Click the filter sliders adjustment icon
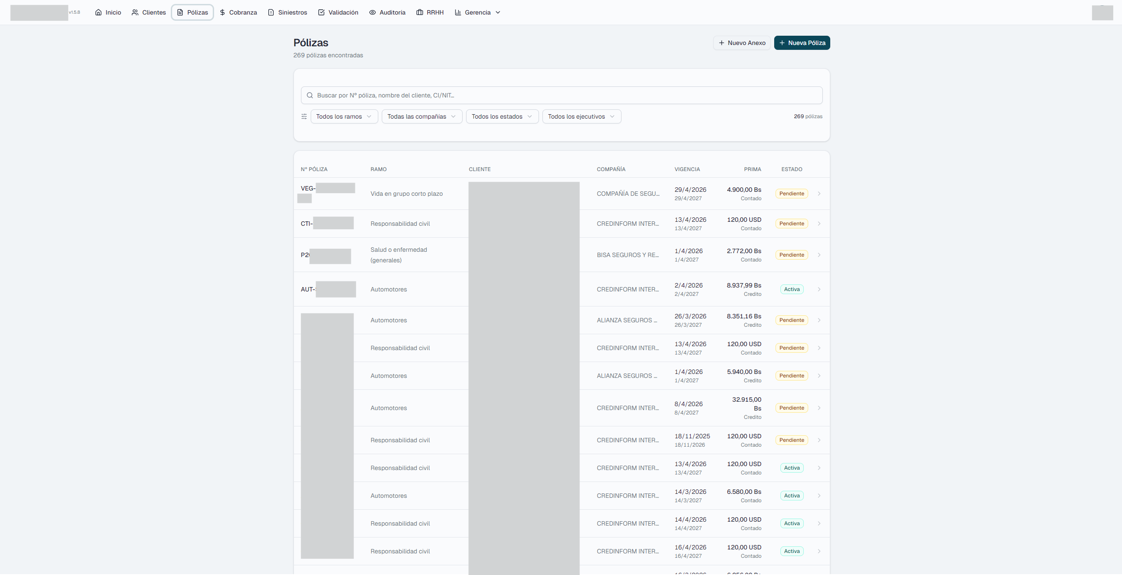This screenshot has height=575, width=1122. click(304, 116)
